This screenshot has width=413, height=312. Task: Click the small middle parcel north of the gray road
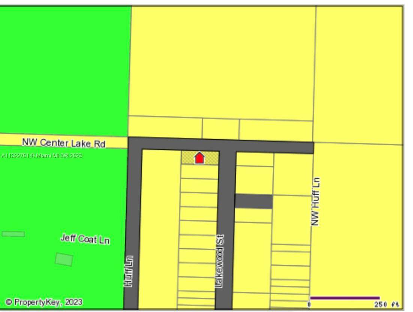220,128
